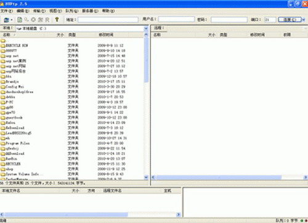This screenshot has height=223, width=308.
Task: Click the remote pane's horizontal scrollbar thumb
Action: coord(219,177)
